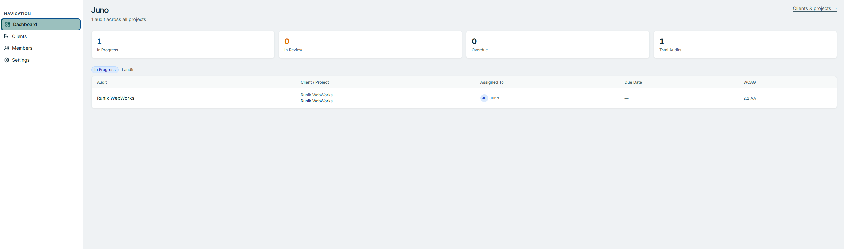Click the Settings gear icon

click(7, 60)
